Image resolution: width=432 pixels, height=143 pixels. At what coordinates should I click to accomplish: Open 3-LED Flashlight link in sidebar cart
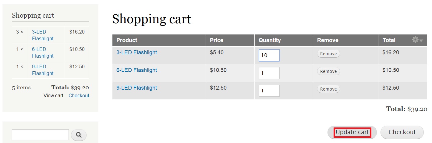pos(43,35)
